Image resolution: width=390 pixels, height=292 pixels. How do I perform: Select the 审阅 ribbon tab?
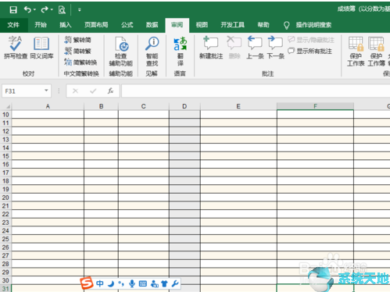[177, 25]
